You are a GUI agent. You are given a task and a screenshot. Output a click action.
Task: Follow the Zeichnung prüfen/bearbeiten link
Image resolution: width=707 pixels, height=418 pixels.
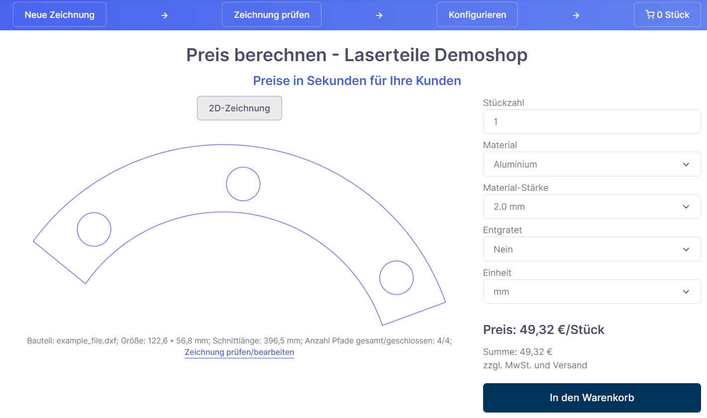[239, 352]
